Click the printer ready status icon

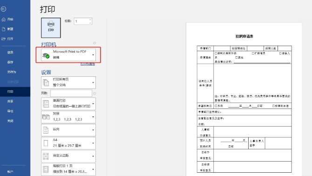[x=46, y=56]
